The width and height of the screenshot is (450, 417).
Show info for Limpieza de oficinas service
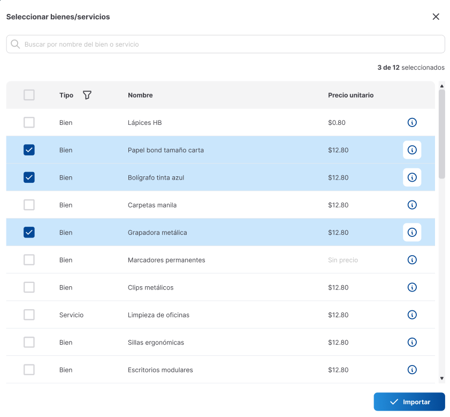(412, 315)
